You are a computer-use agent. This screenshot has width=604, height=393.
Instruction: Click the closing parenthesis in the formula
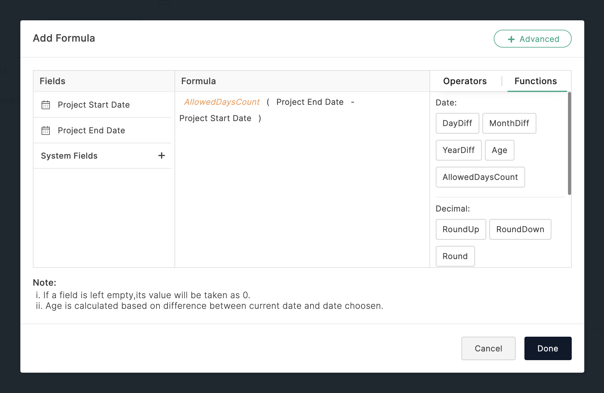260,118
